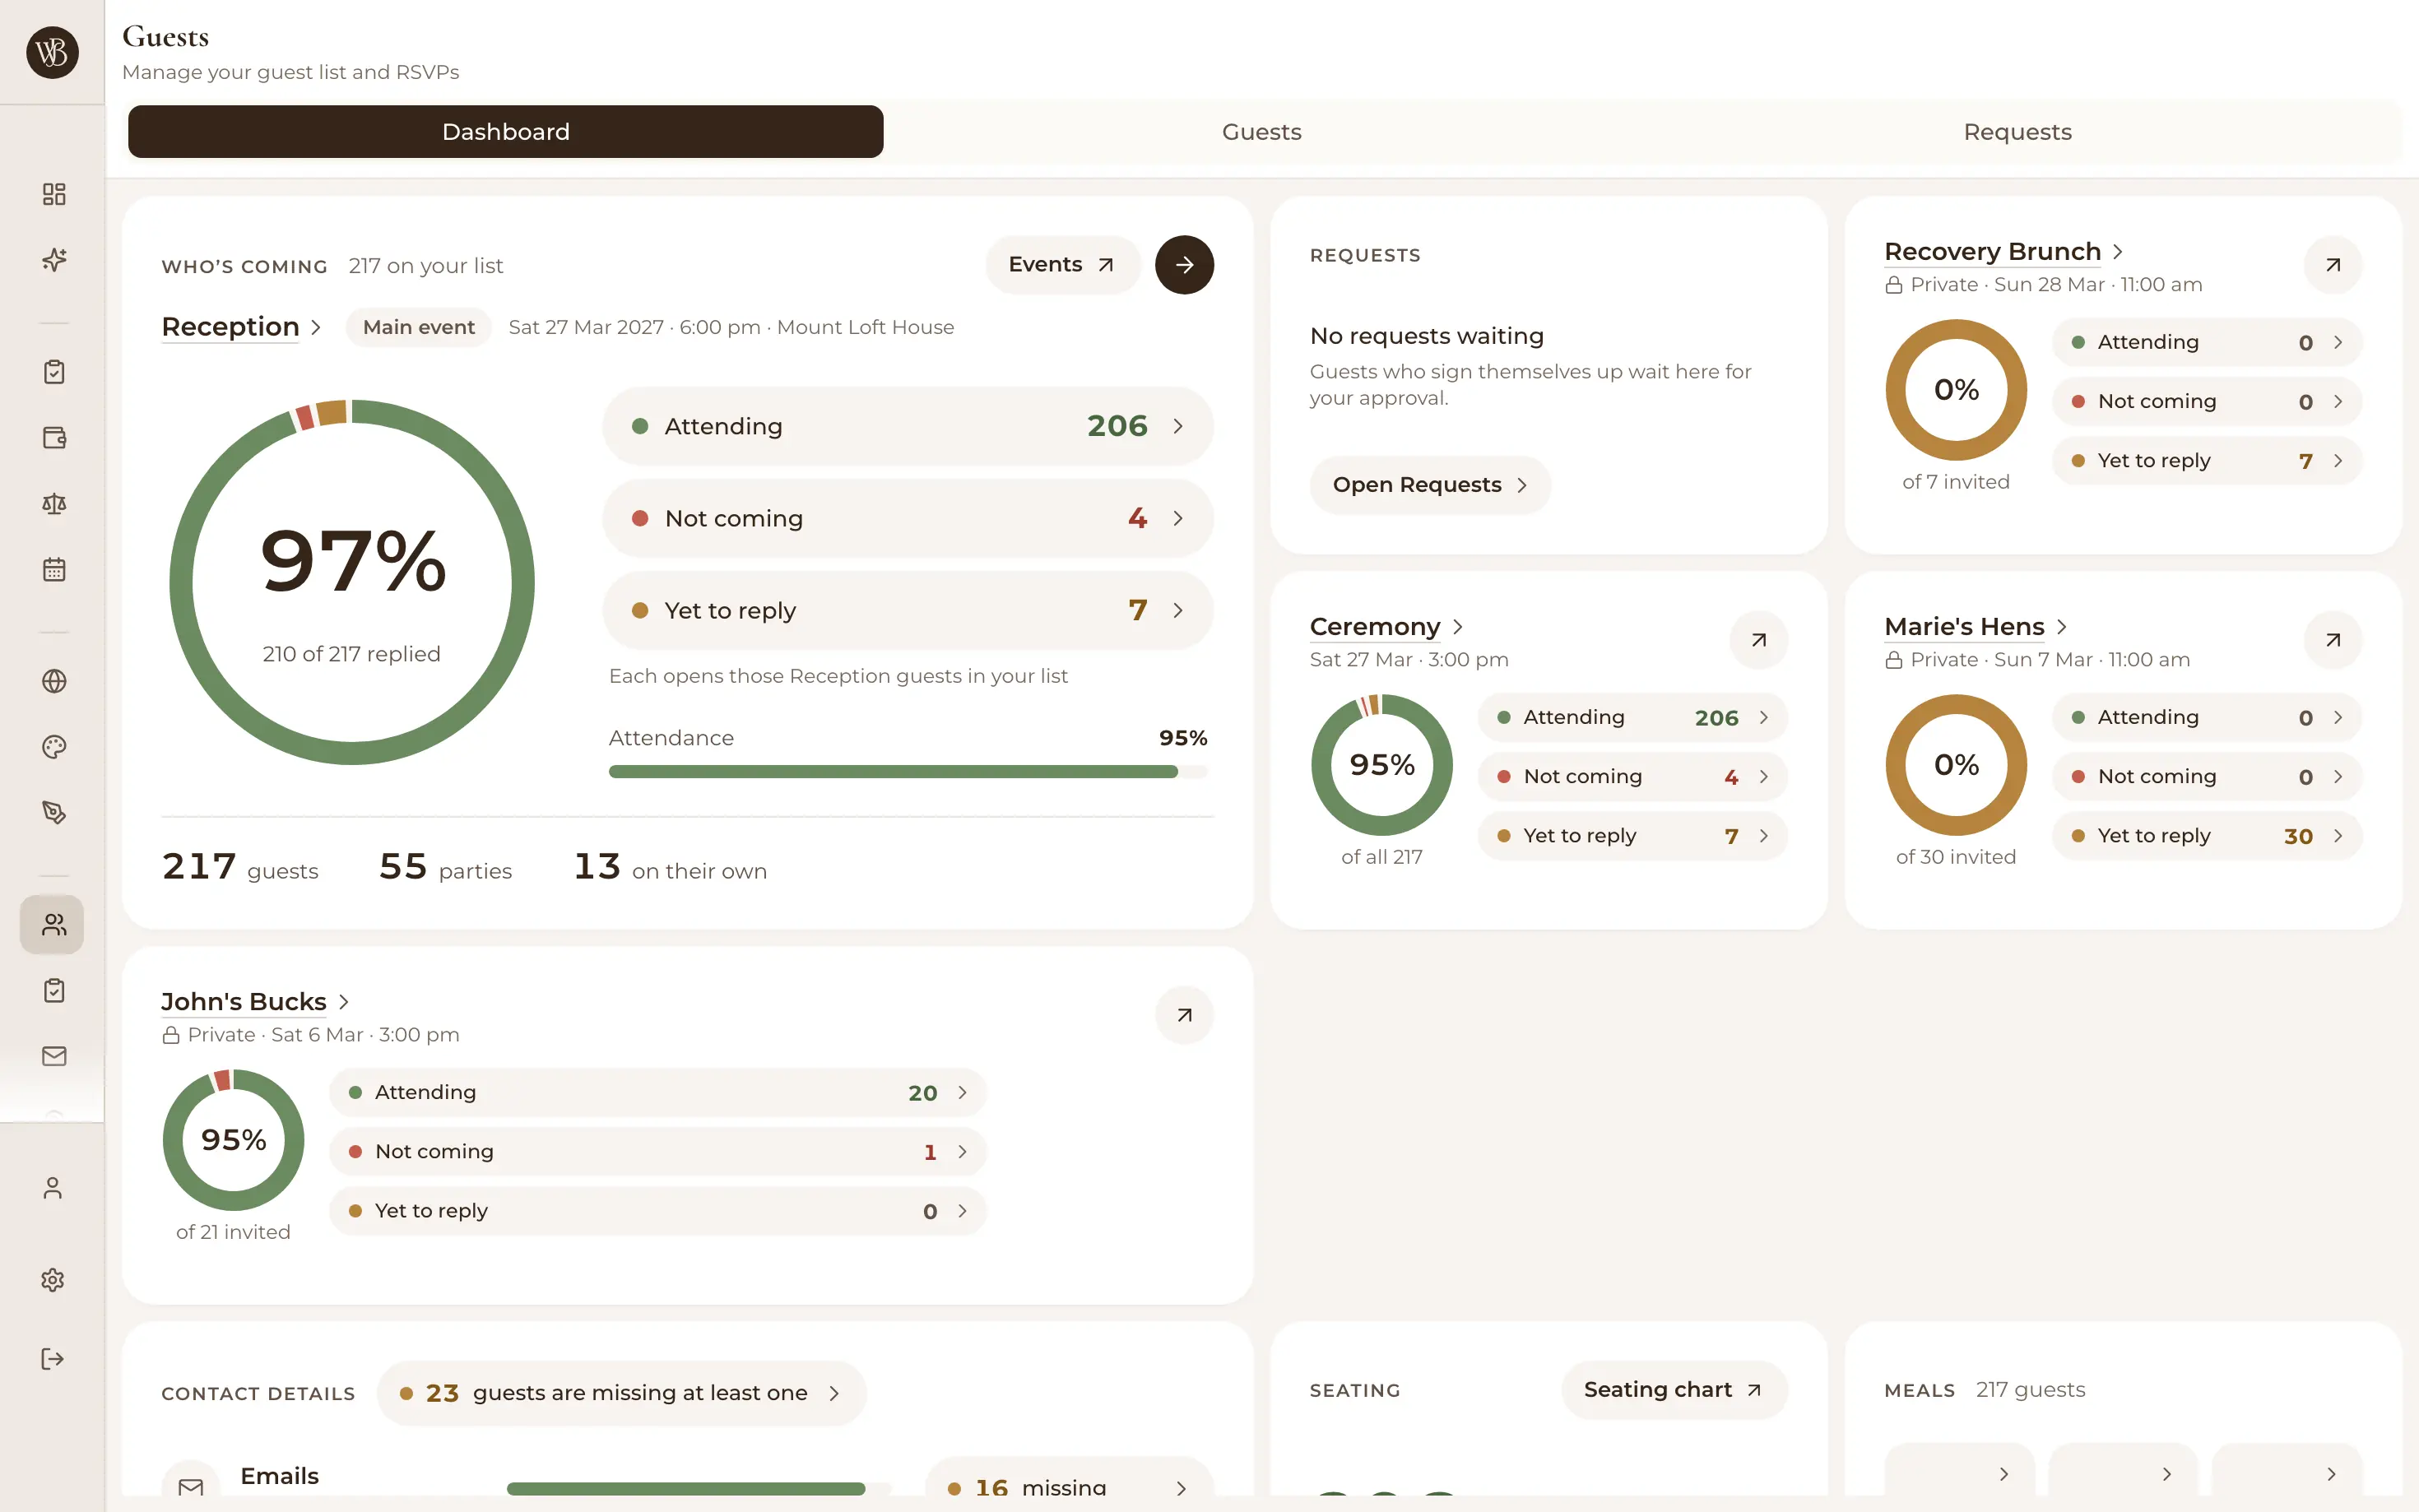Open the palette design icon in sidebar

pyautogui.click(x=54, y=747)
